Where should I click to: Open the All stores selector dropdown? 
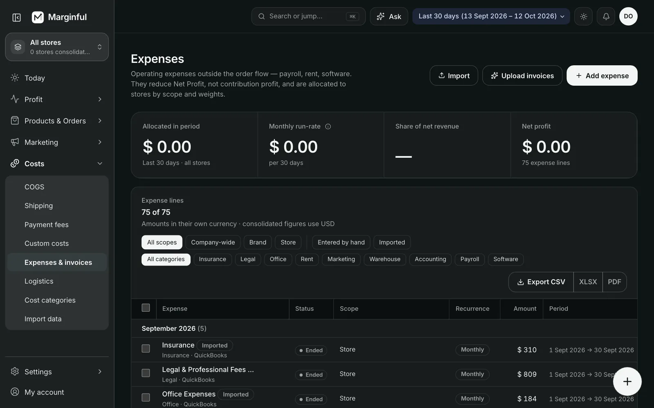tap(57, 47)
